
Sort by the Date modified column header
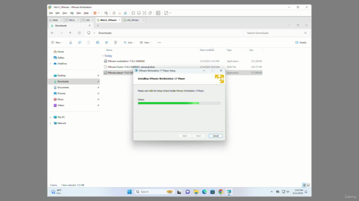point(207,50)
